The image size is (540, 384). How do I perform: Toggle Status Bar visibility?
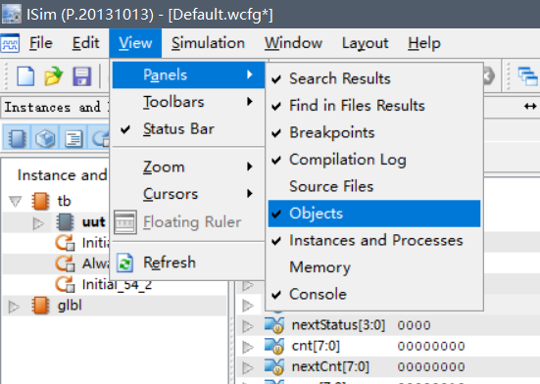188,129
